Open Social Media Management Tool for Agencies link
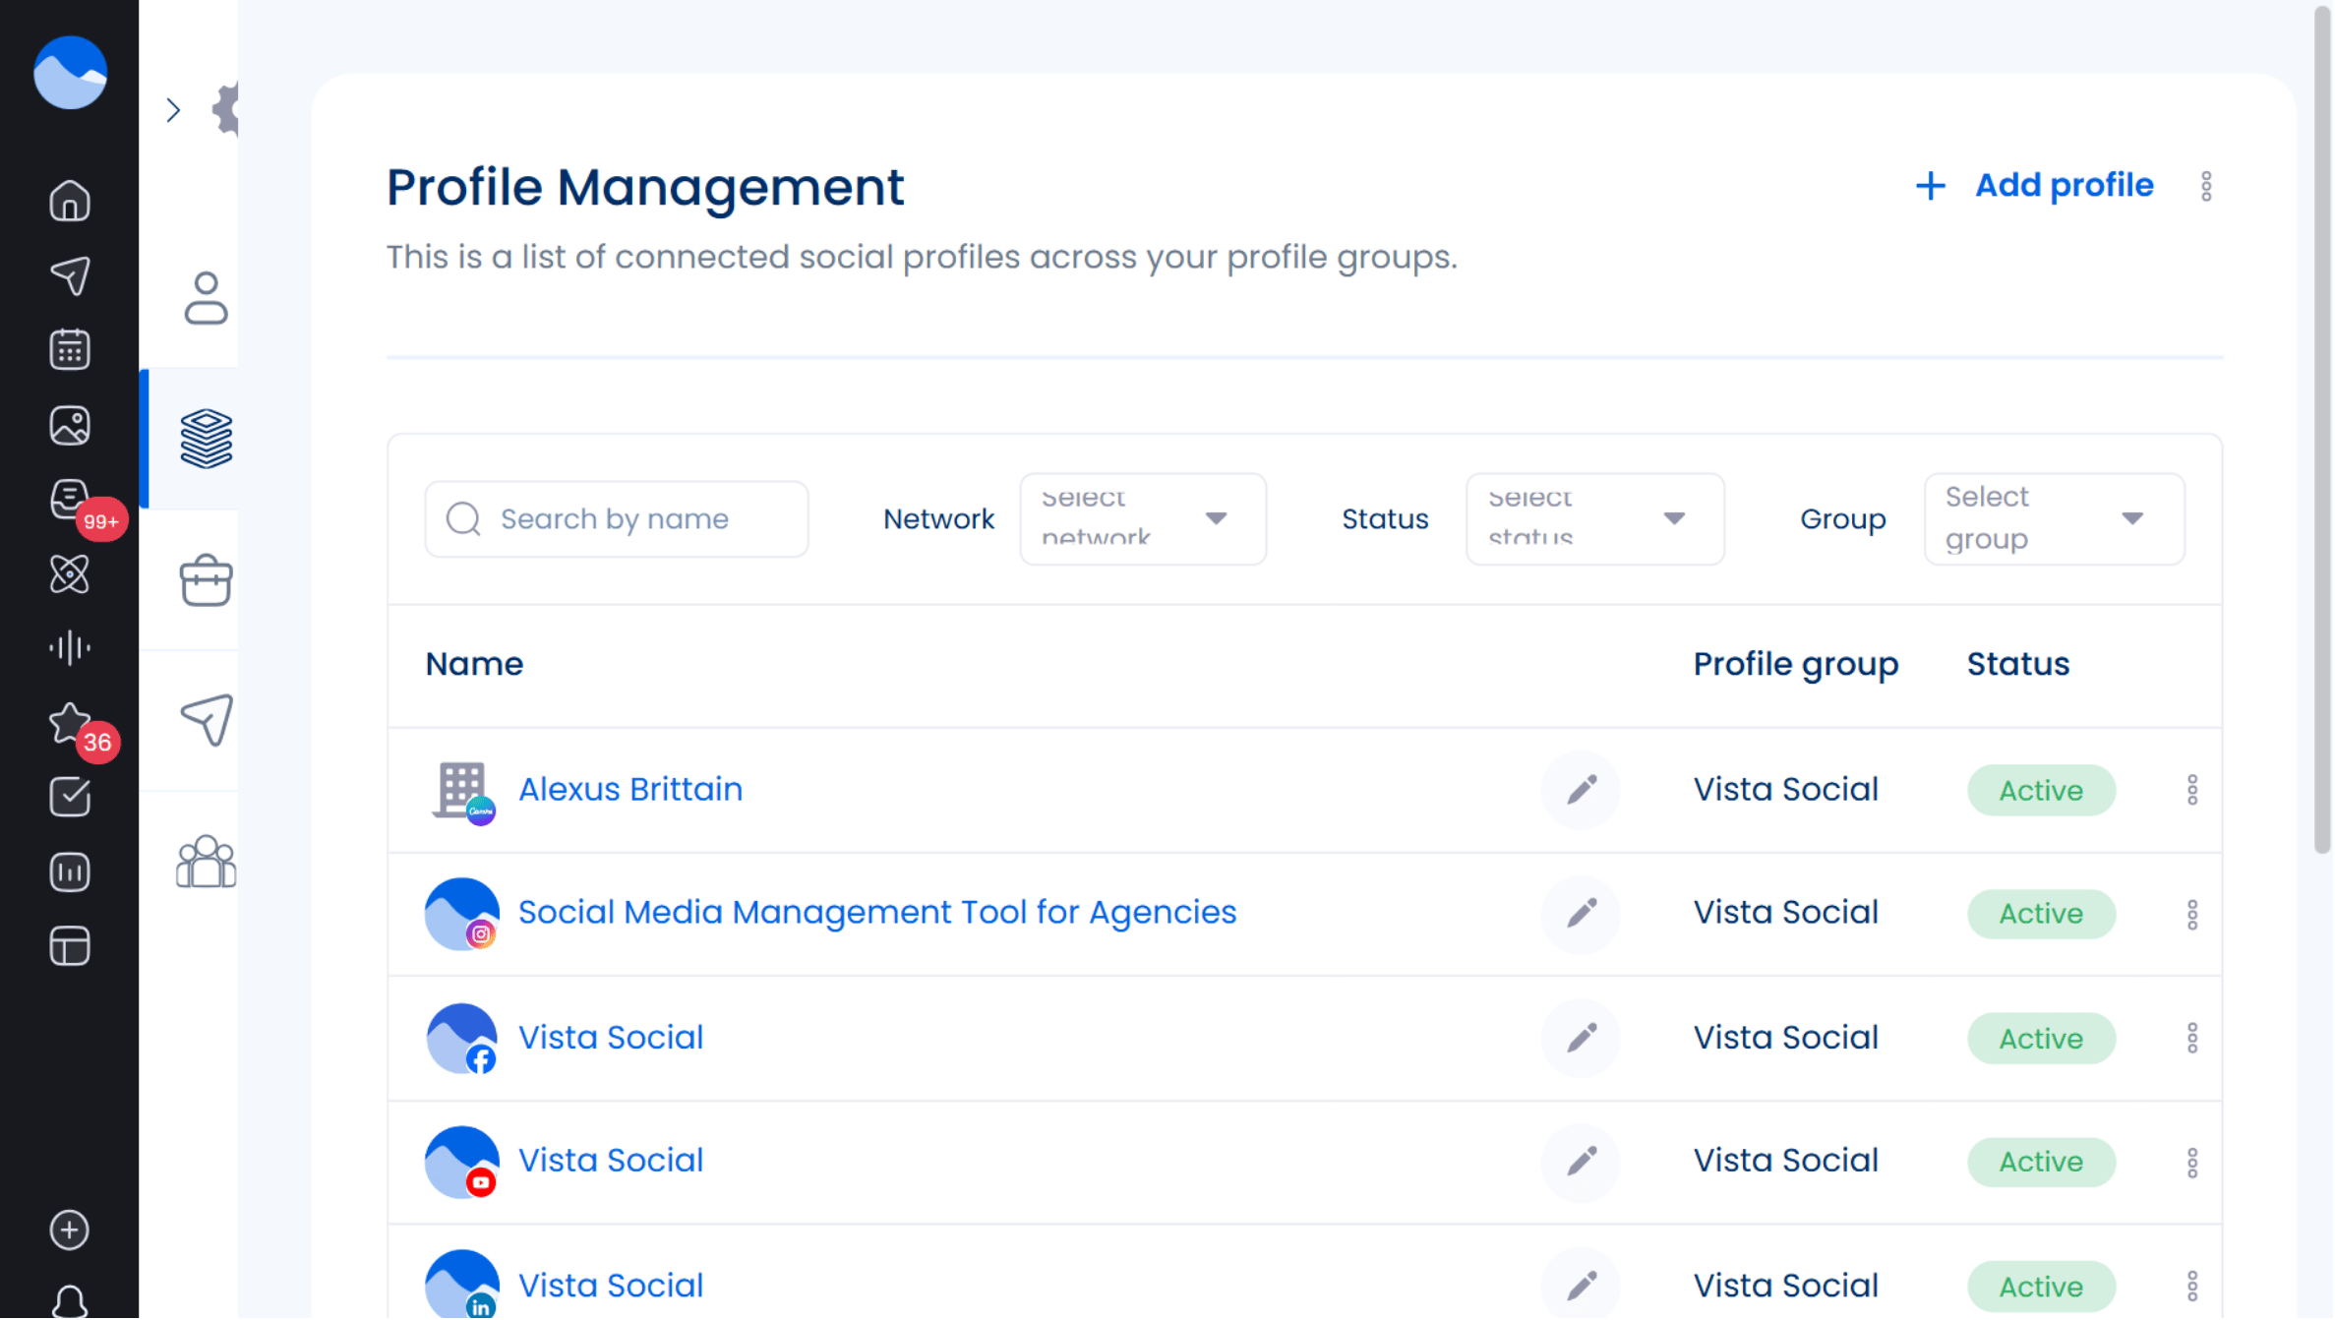 [x=876, y=913]
